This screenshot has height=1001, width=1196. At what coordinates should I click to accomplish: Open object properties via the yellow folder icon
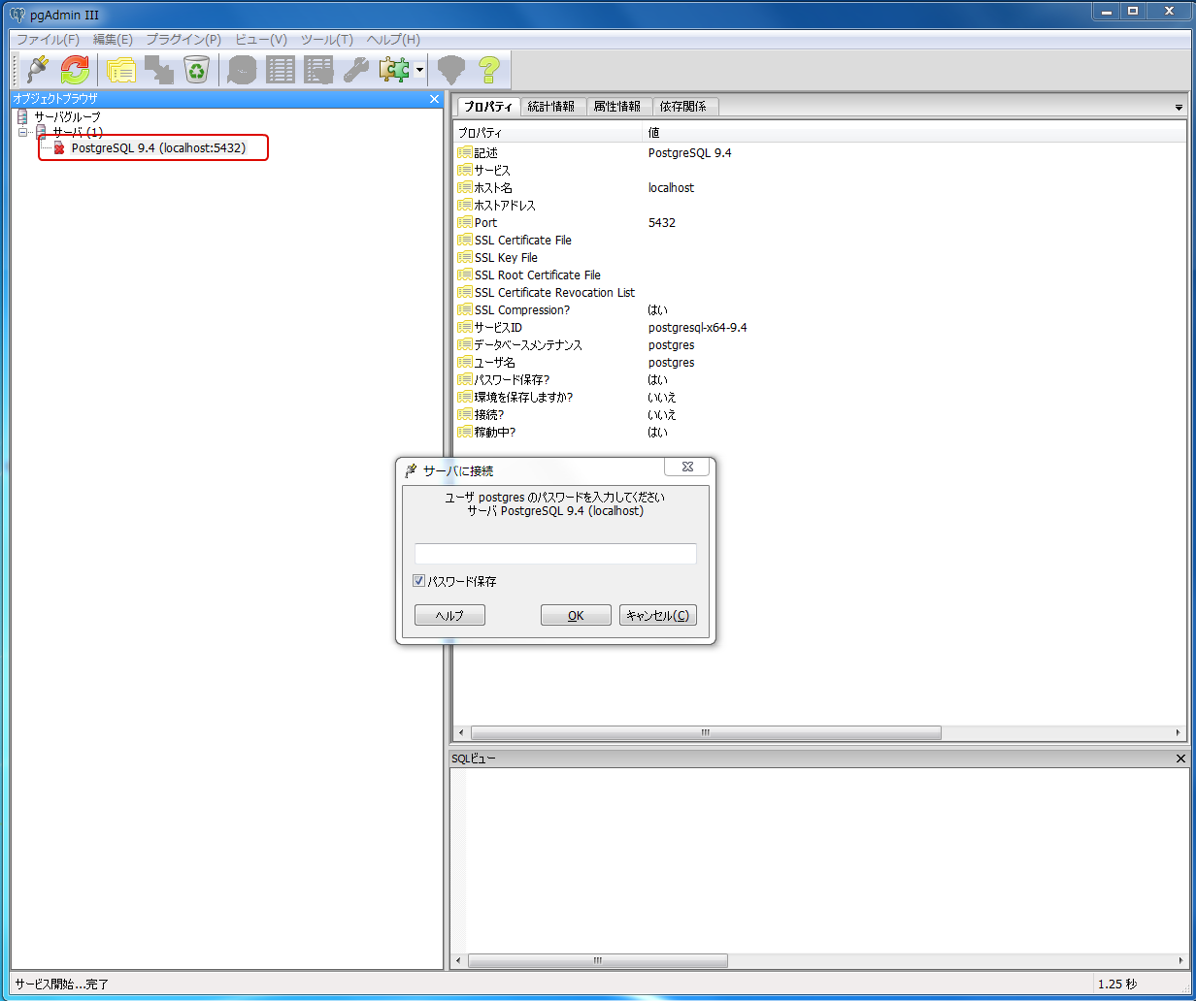coord(120,70)
